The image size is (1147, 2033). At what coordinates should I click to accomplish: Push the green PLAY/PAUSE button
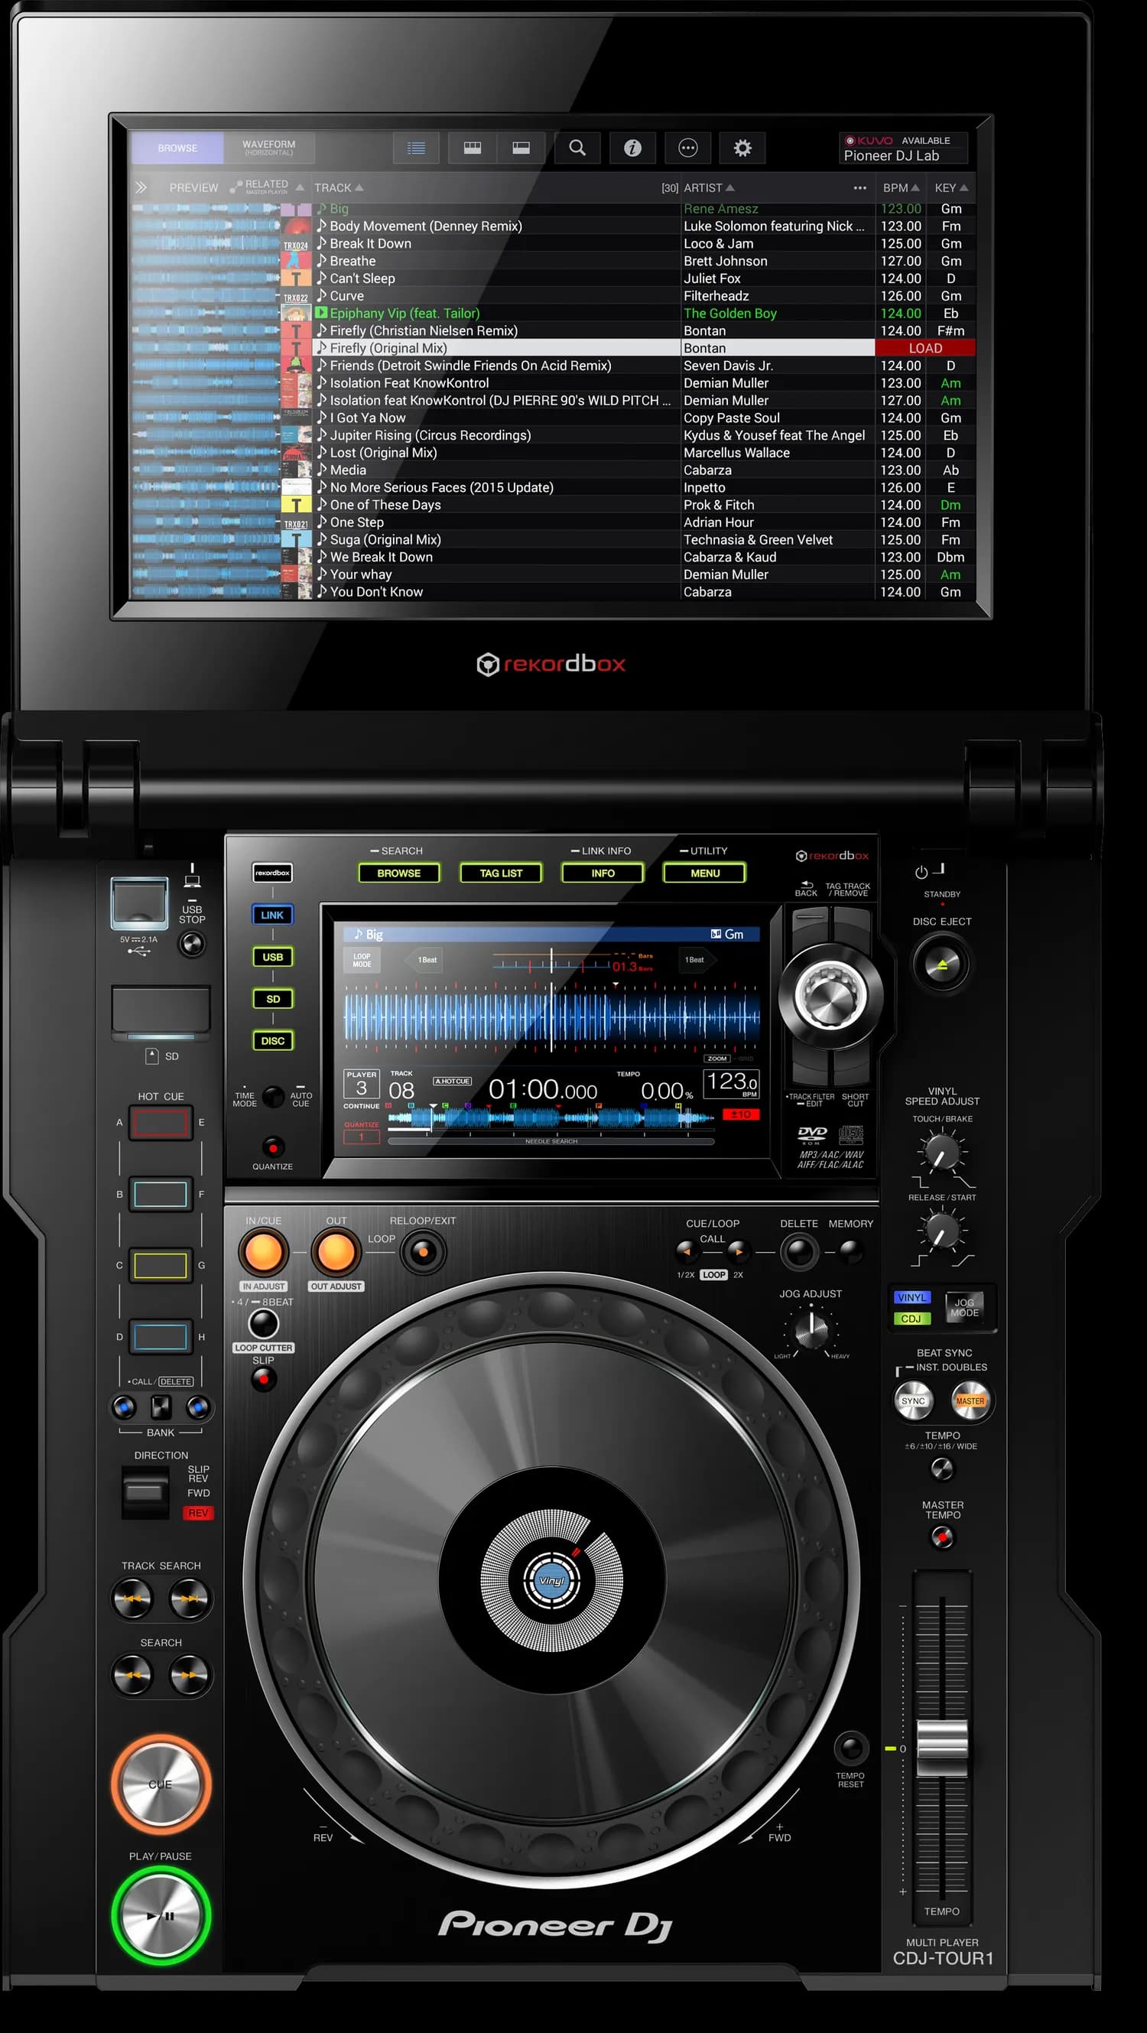[x=161, y=1915]
